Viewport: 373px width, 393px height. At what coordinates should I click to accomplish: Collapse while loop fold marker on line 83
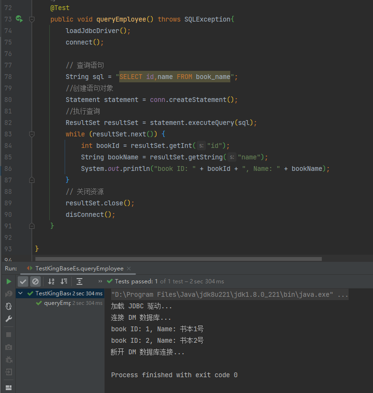tap(32, 134)
